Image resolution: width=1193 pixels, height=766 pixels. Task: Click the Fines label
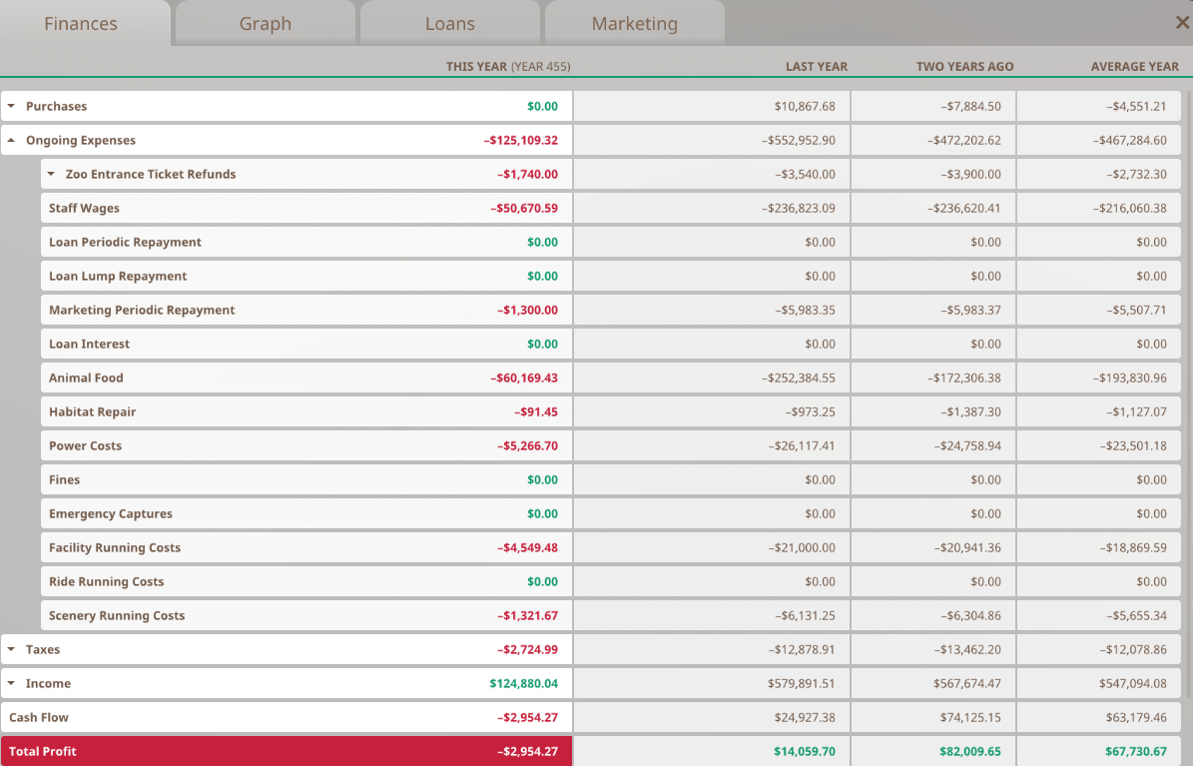click(65, 479)
